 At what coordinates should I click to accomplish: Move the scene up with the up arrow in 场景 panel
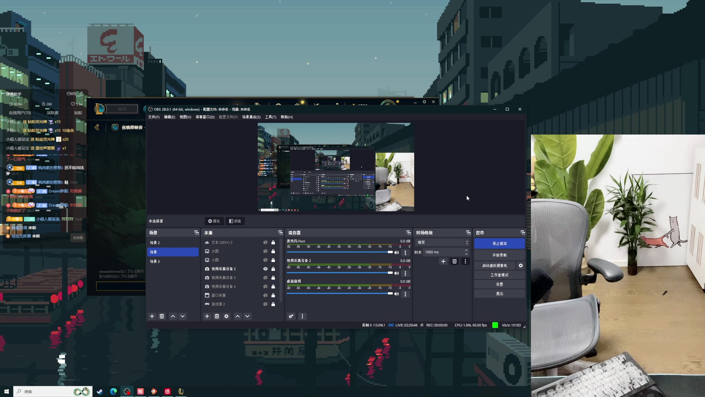[x=173, y=316]
